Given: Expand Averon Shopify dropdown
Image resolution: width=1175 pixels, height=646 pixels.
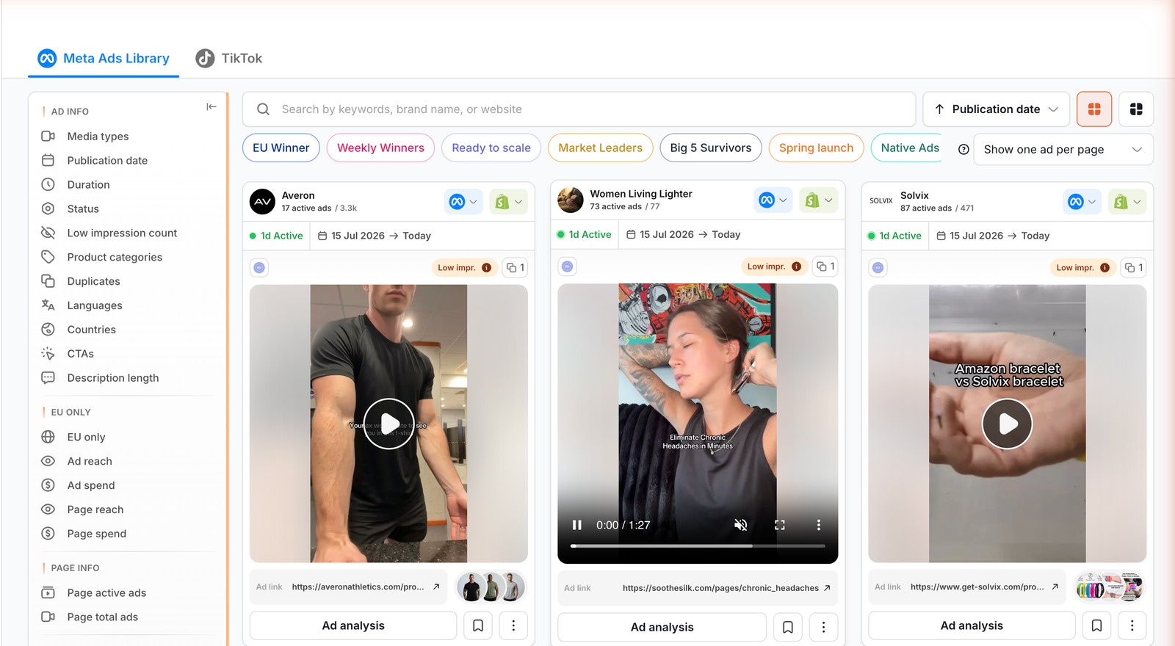Looking at the screenshot, I should click(x=509, y=202).
